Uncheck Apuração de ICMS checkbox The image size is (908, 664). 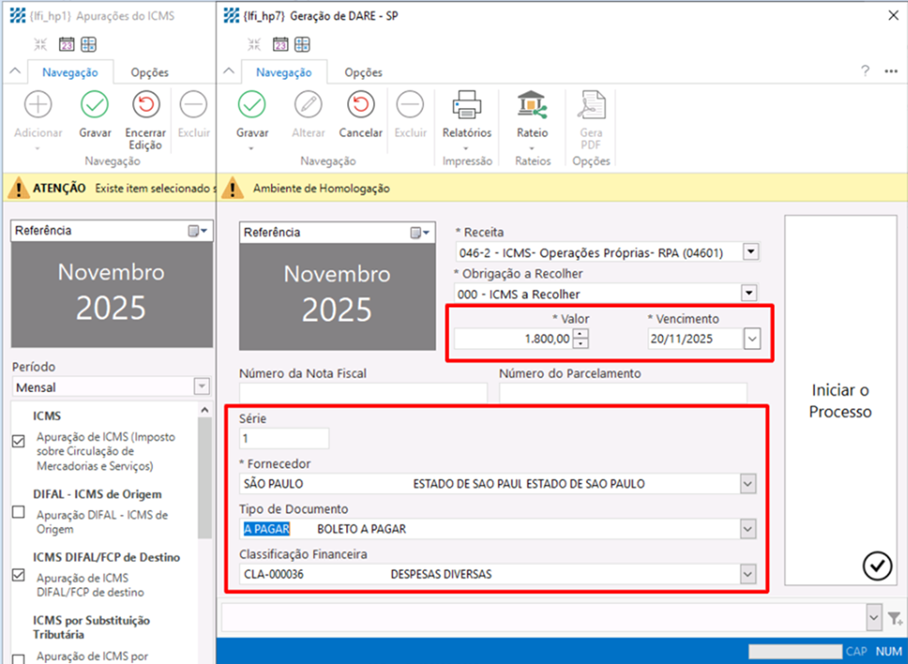[19, 441]
